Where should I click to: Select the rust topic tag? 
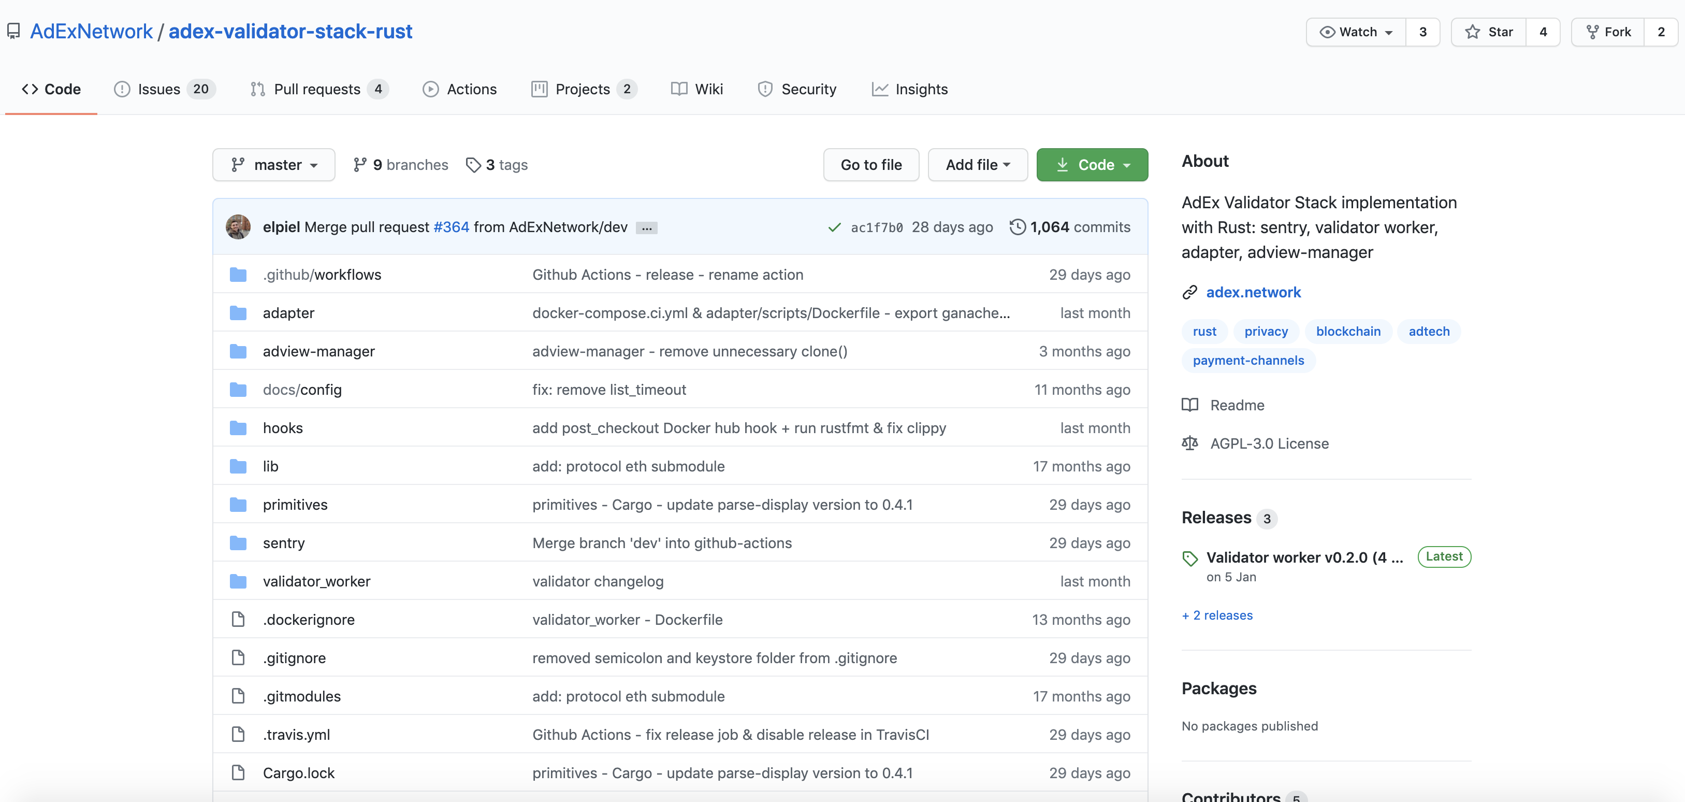(x=1204, y=331)
